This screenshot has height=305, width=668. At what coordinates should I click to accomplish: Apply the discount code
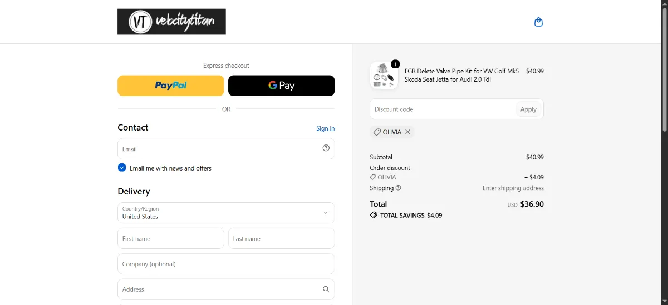(x=528, y=109)
